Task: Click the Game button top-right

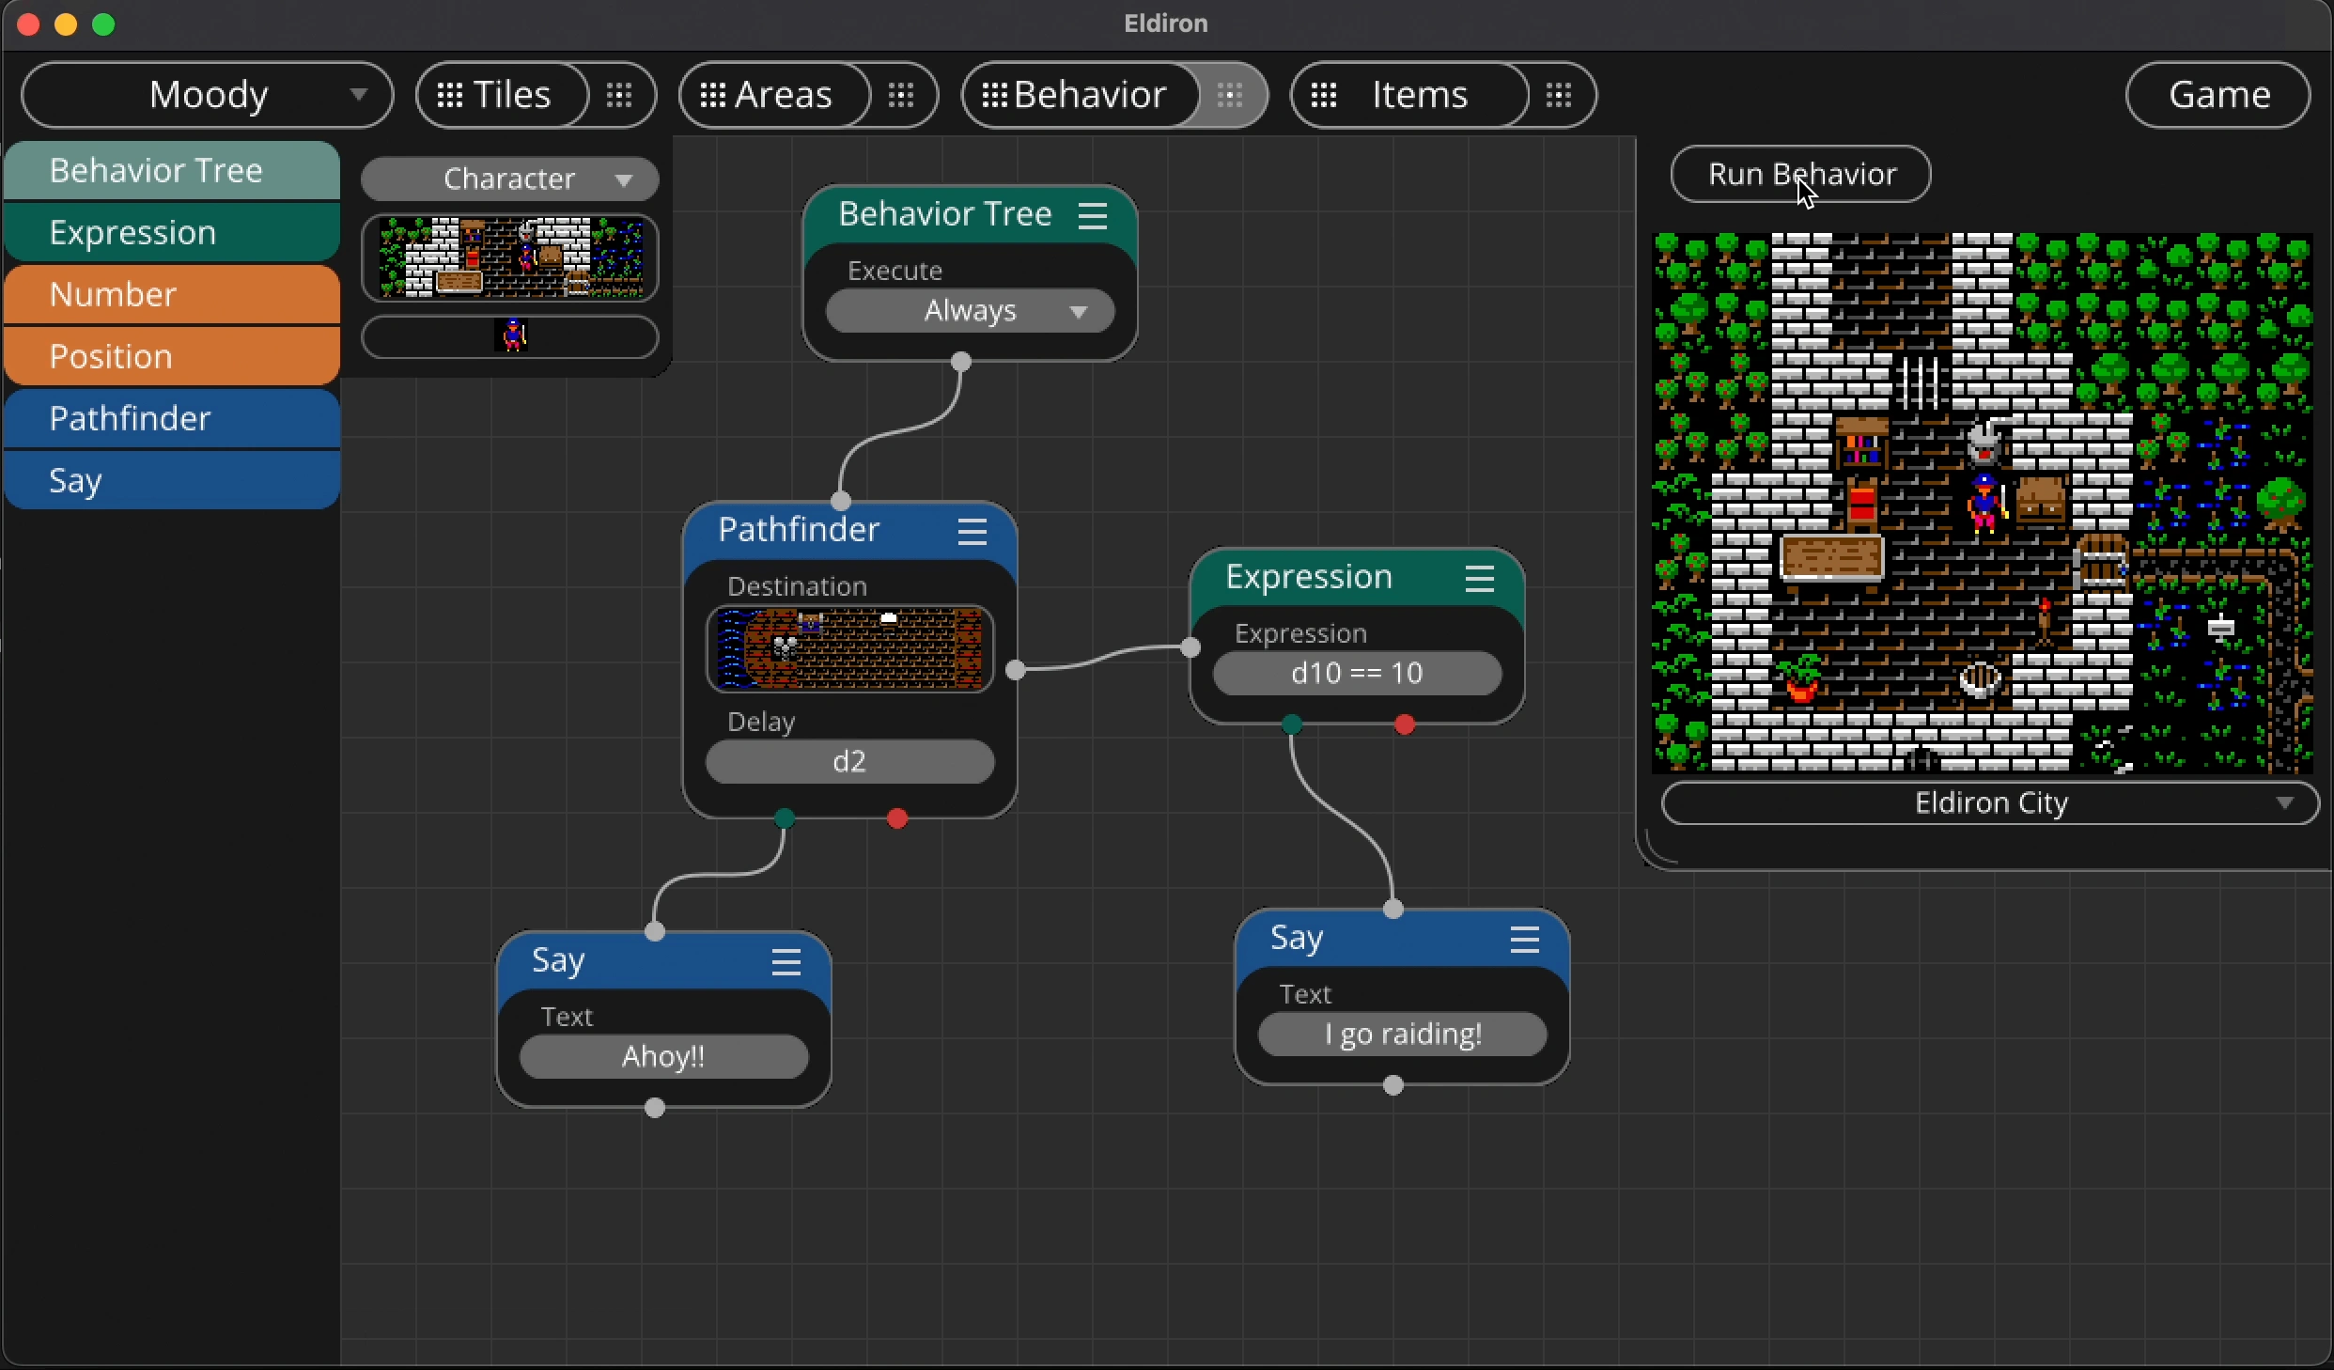Action: point(2219,93)
